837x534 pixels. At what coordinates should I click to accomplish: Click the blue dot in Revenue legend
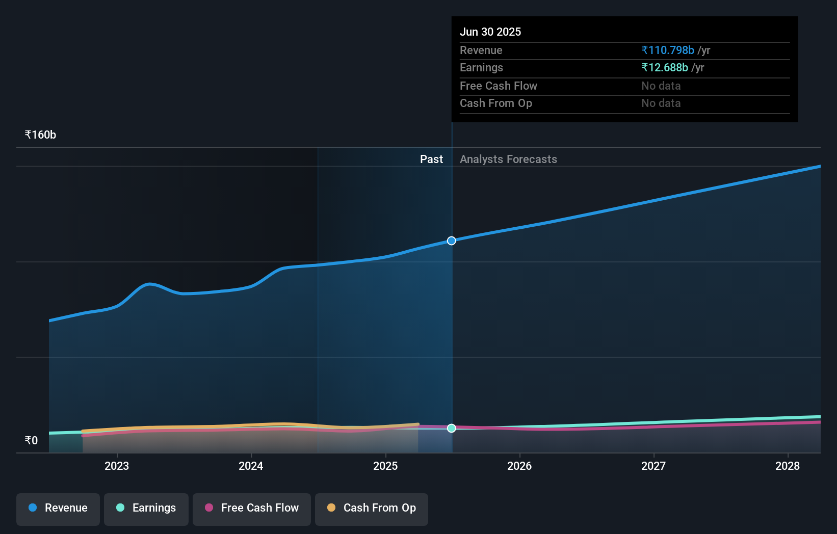(x=33, y=508)
